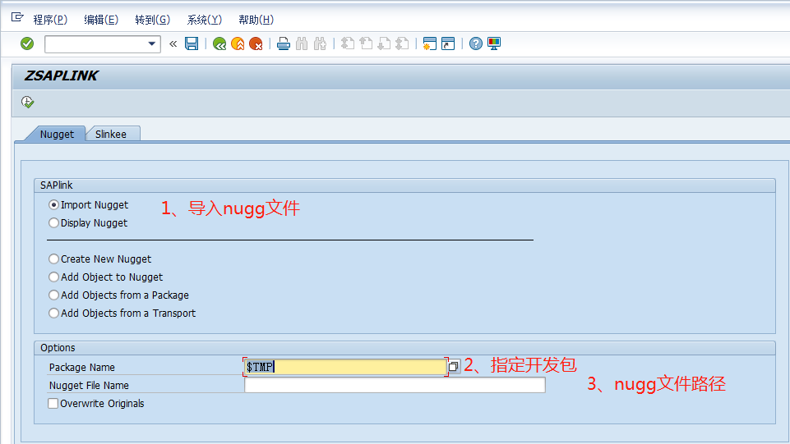The image size is (790, 444).
Task: Click the red Cancel icon
Action: tap(256, 43)
